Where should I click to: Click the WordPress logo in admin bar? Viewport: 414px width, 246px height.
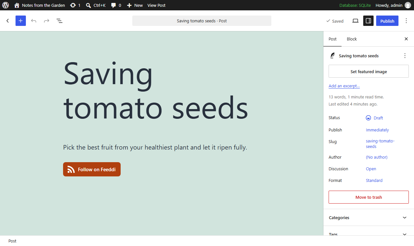5,5
